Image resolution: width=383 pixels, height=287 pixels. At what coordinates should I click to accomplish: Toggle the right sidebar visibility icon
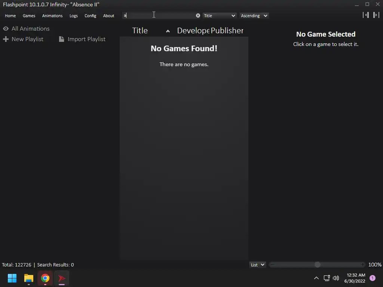tap(376, 15)
